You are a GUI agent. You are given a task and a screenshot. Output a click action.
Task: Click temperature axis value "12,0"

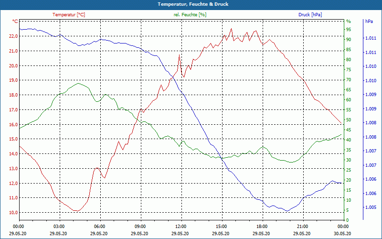13,183
